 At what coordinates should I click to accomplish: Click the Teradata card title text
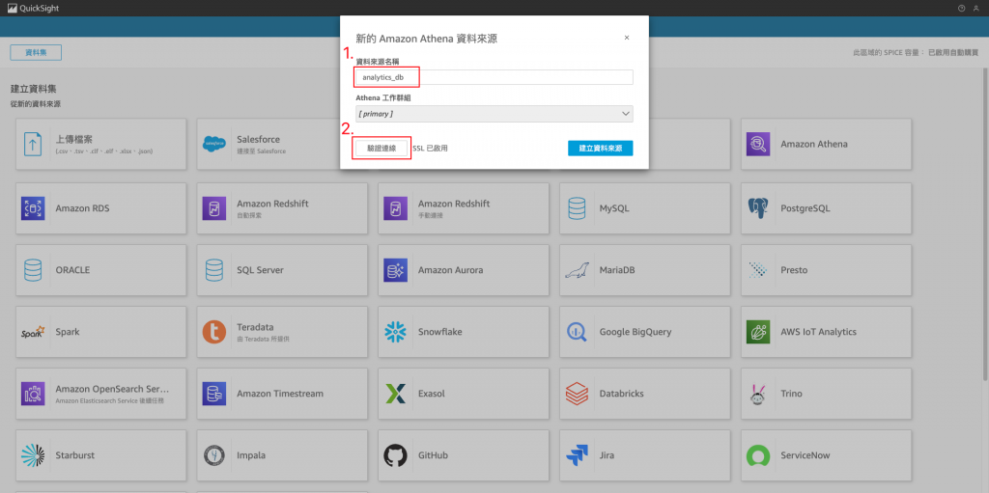click(x=255, y=327)
